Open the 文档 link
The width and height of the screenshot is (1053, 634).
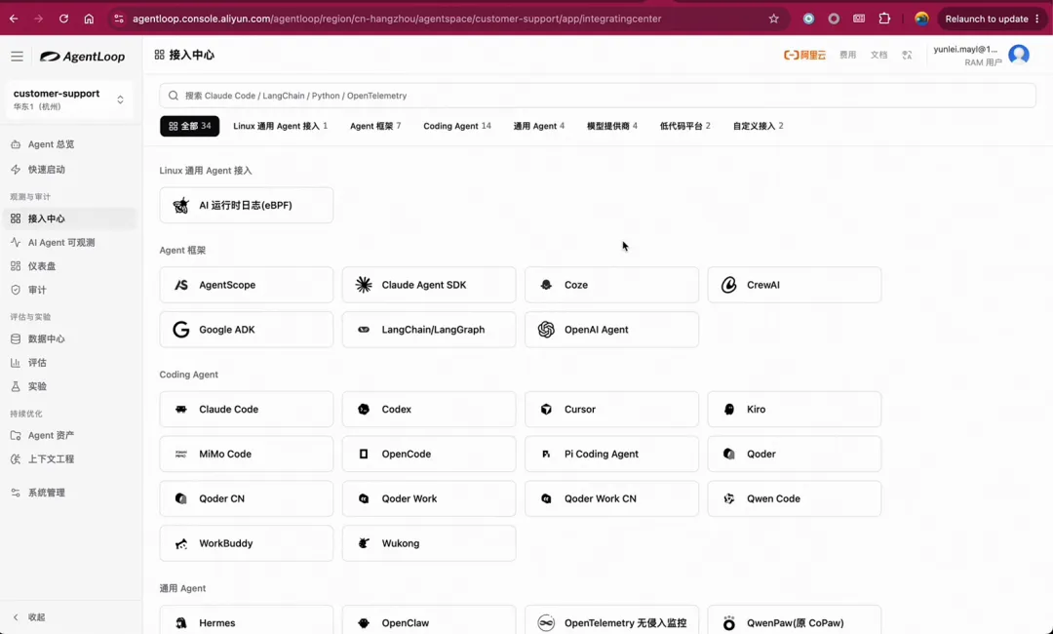pos(878,55)
